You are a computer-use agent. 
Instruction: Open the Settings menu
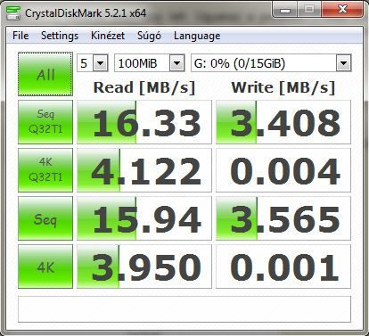60,36
